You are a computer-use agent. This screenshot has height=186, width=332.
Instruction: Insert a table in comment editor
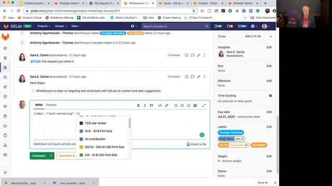(x=195, y=105)
